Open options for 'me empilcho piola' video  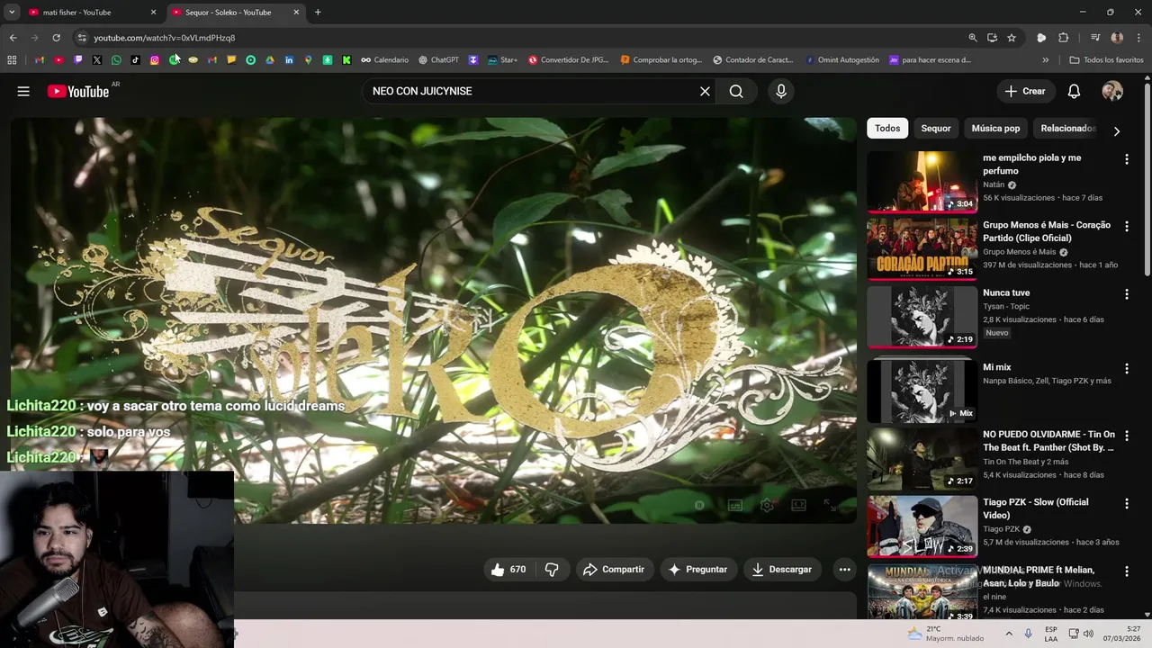coord(1126,159)
